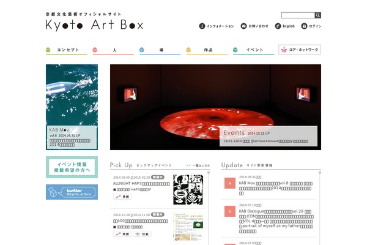
Task: Click the pink star コア・ネットワーク icon
Action: pyautogui.click(x=284, y=50)
